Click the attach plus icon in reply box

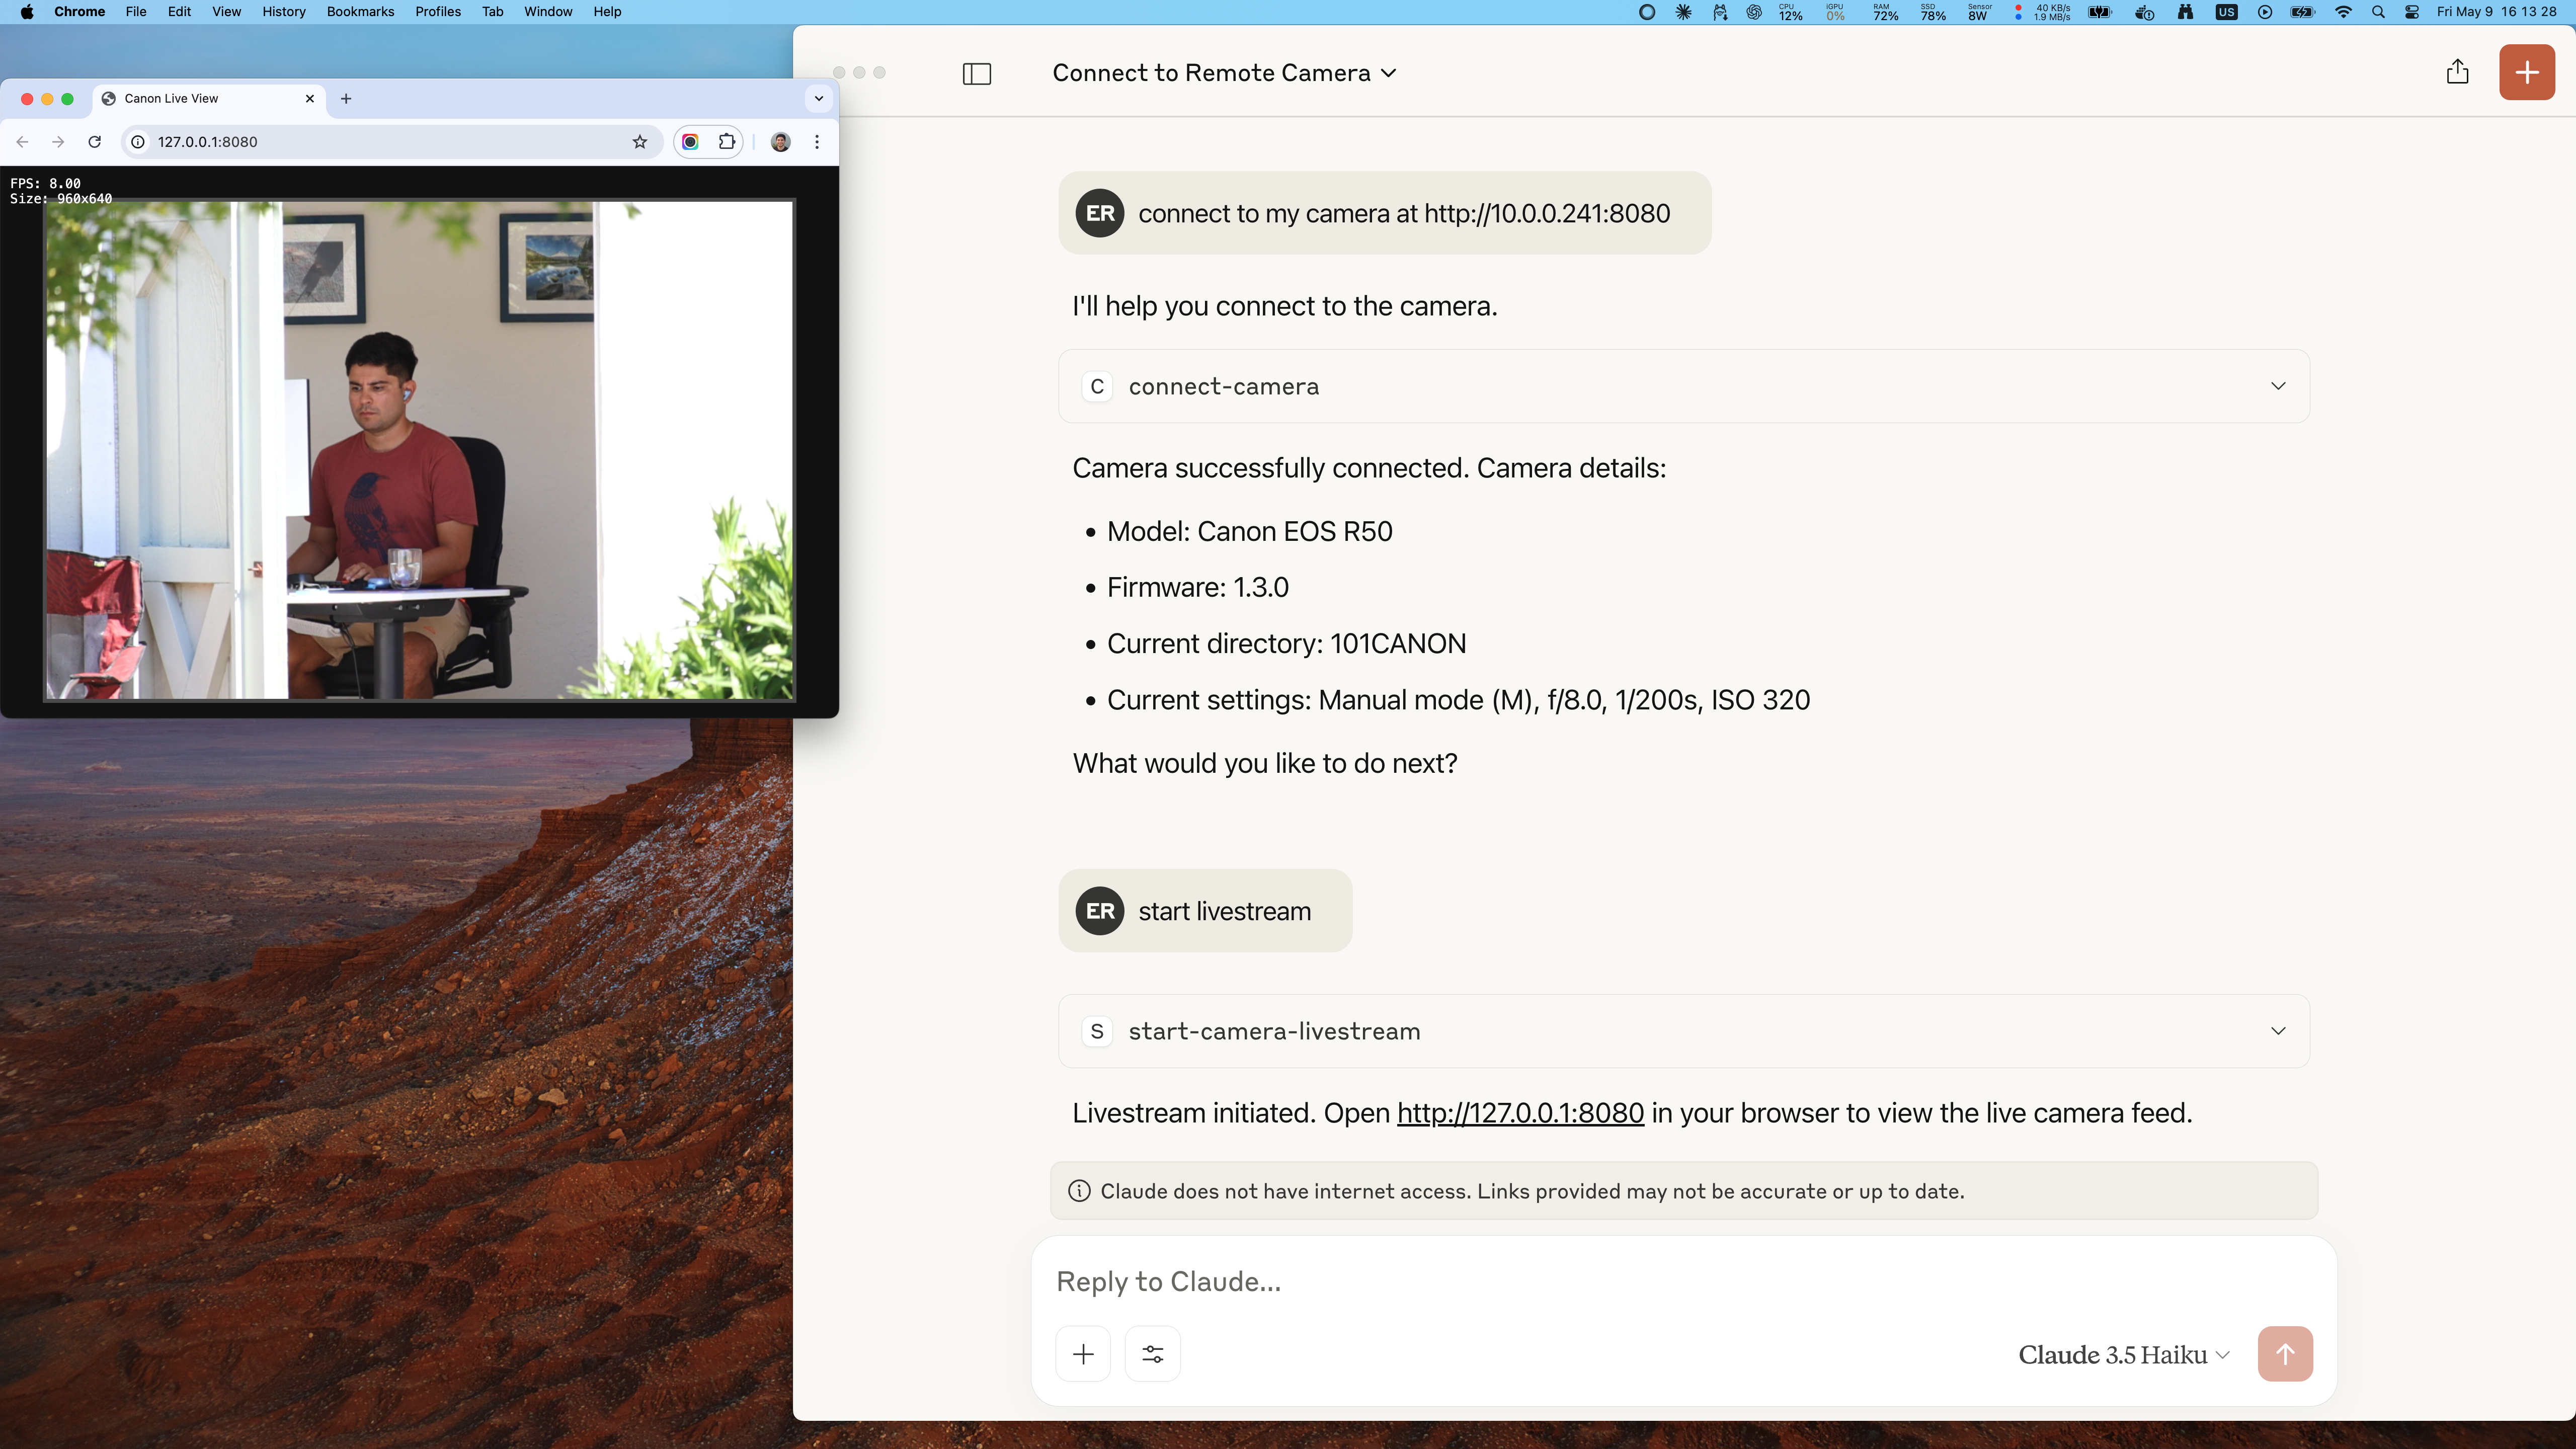coord(1083,1354)
